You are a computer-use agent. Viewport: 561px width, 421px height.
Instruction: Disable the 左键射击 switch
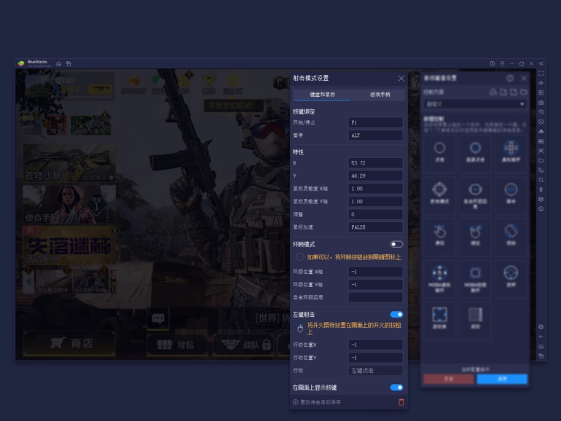[x=396, y=315]
